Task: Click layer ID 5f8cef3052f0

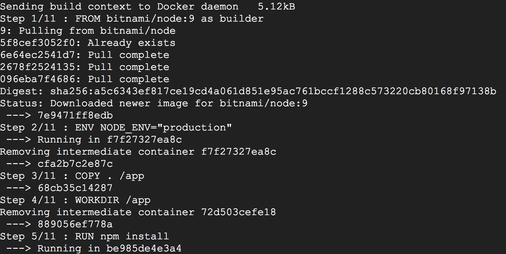Action: tap(41, 43)
